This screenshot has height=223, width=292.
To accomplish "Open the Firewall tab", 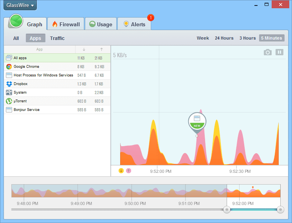I will tap(66, 24).
